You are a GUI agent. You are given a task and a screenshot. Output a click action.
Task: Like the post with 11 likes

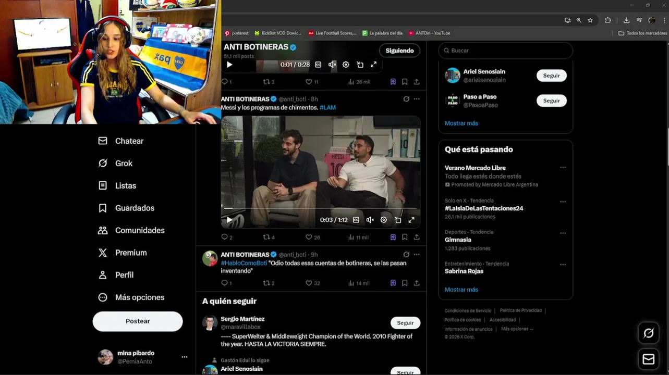click(312, 82)
